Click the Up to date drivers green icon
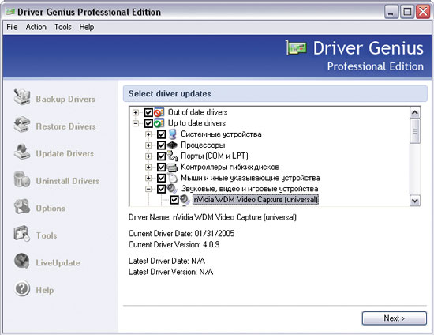This screenshot has height=335, width=434. point(159,123)
